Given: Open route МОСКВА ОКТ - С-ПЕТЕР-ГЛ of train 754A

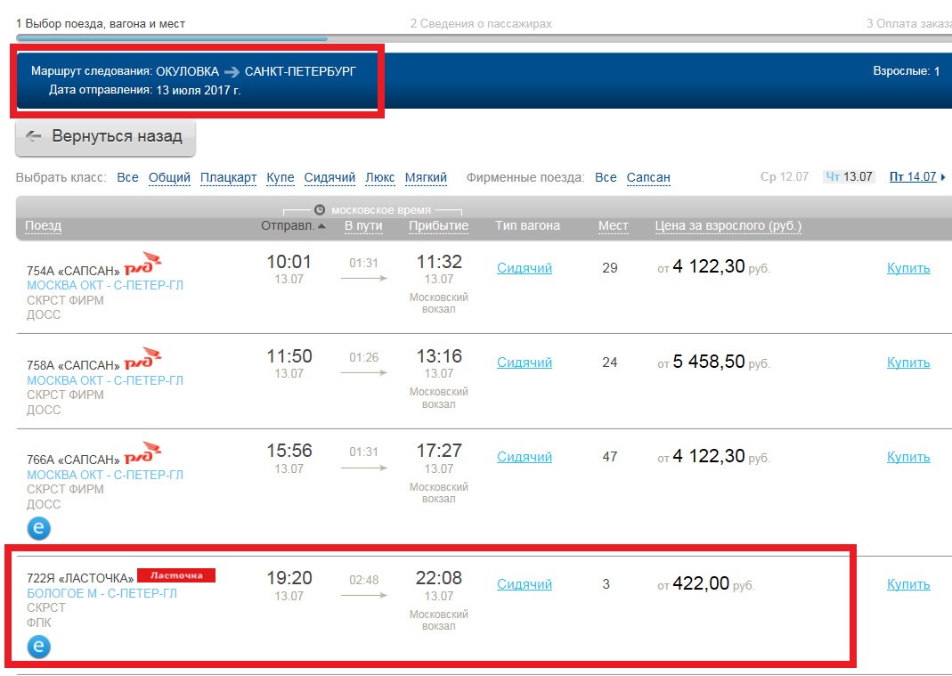Looking at the screenshot, I should point(105,286).
